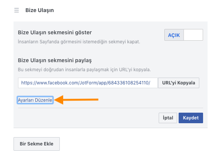
Task: Add a tab via Bir Sekme Ekle
Action: point(36,144)
